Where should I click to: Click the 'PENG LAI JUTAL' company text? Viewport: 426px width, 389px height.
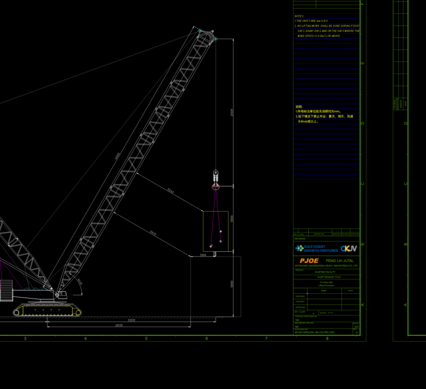tap(340, 261)
